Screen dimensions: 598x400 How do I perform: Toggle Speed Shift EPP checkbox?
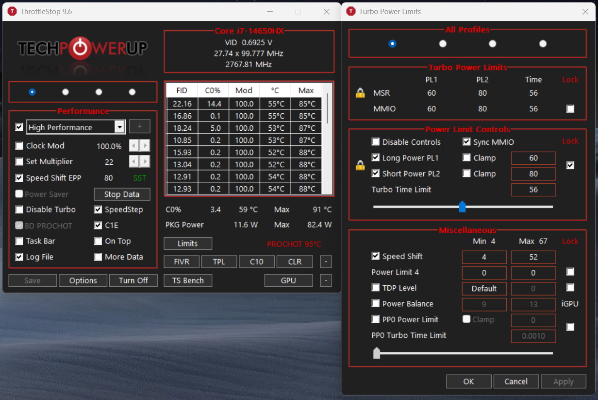tap(19, 178)
